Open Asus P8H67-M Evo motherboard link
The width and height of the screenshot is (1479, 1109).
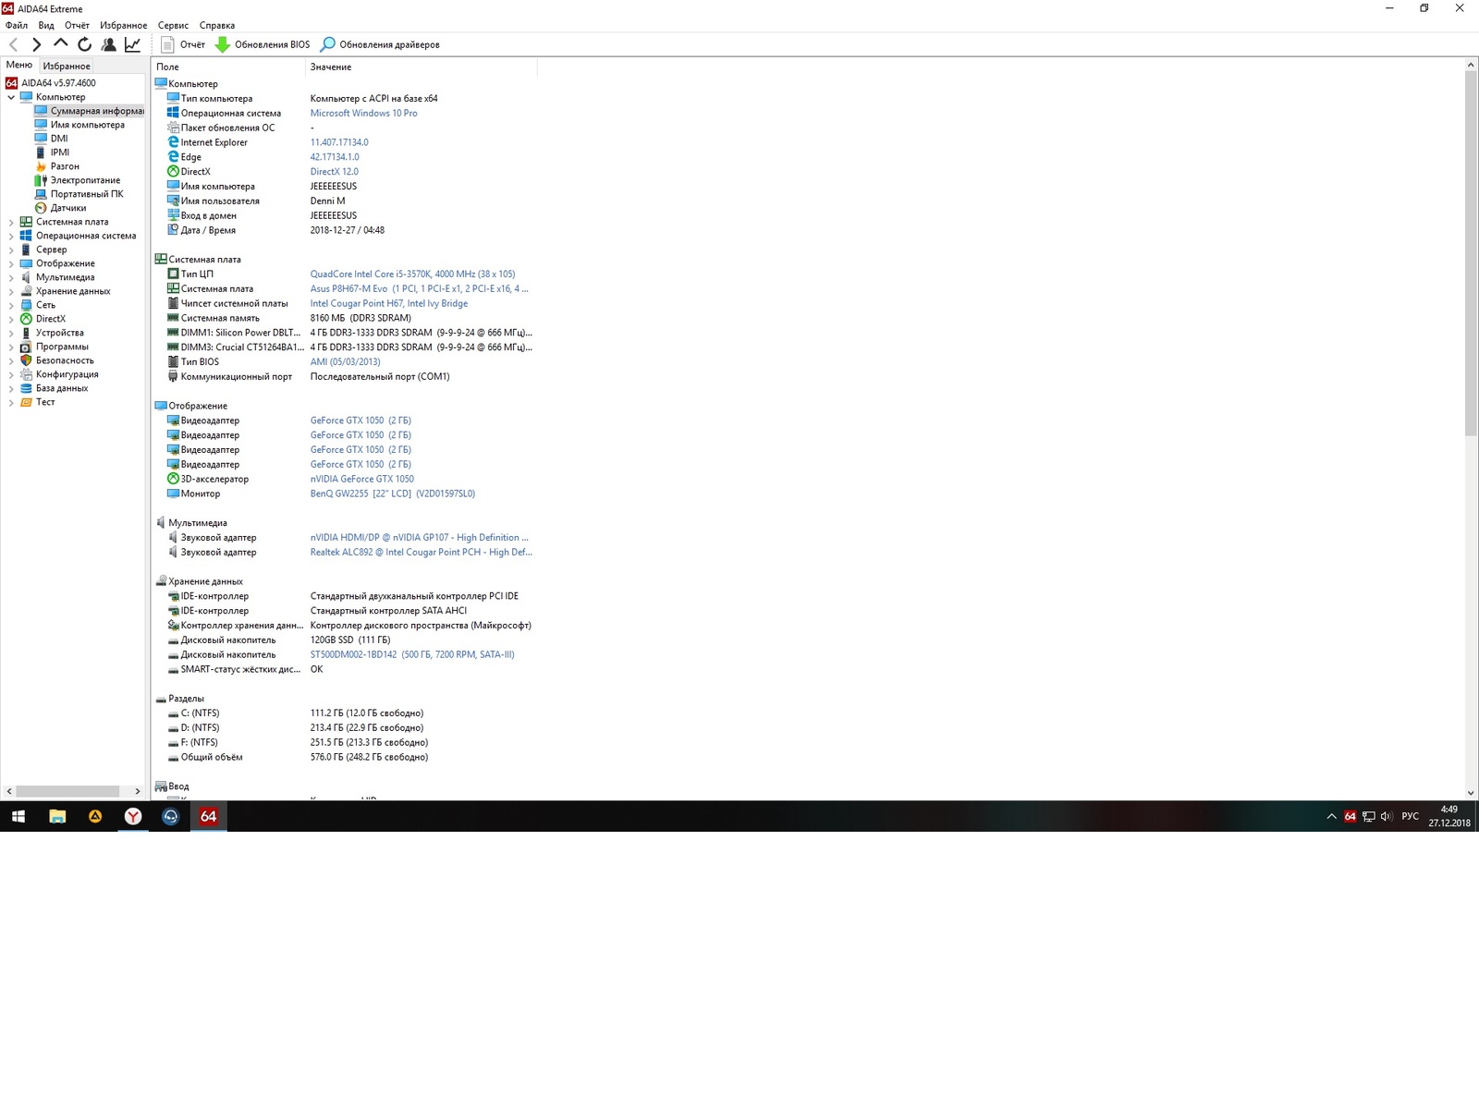pos(419,289)
